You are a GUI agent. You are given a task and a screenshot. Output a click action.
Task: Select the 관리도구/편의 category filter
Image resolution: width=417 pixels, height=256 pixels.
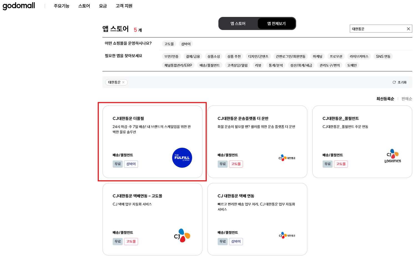tap(330, 65)
